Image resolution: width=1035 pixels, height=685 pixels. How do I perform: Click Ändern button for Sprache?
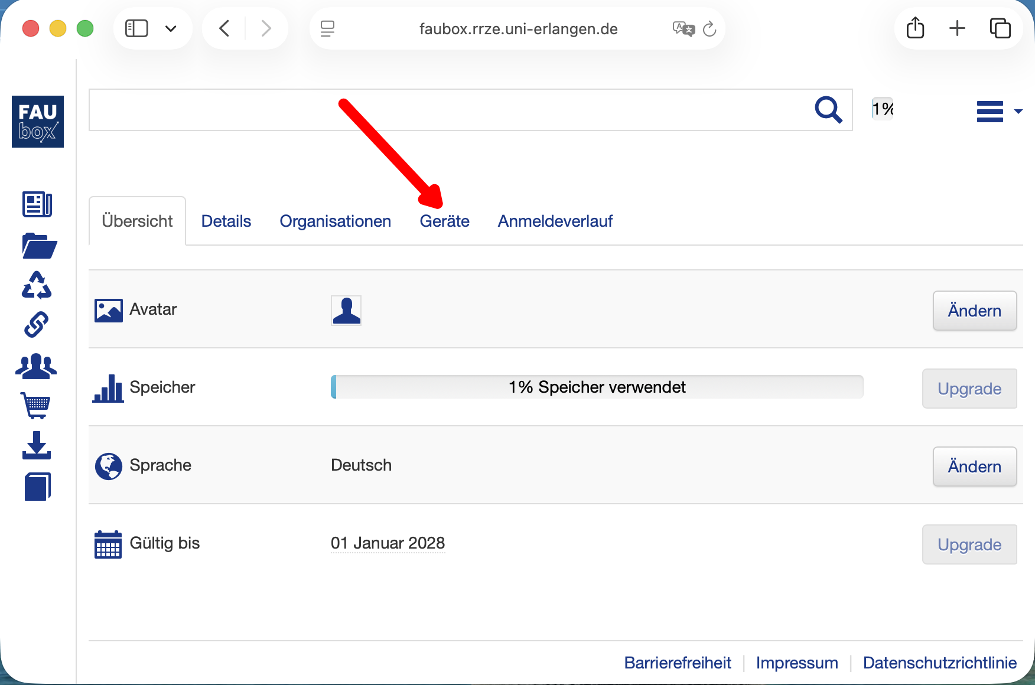coord(974,467)
